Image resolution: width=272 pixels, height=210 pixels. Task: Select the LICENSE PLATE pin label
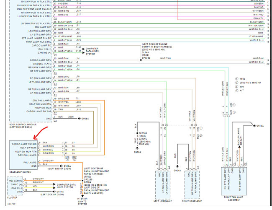point(42,64)
